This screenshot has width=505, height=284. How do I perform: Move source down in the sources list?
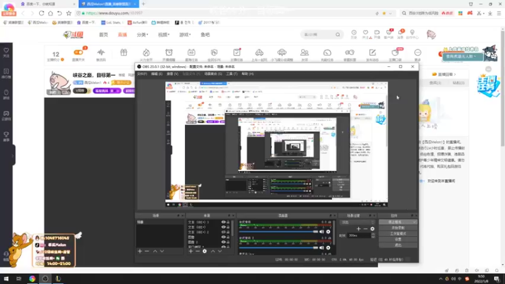[x=220, y=251]
